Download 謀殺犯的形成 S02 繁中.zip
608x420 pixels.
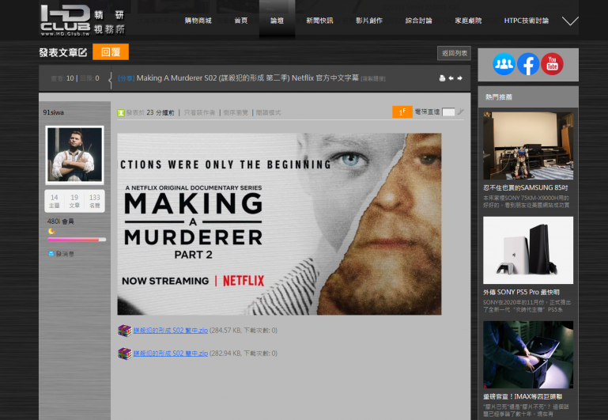171,331
